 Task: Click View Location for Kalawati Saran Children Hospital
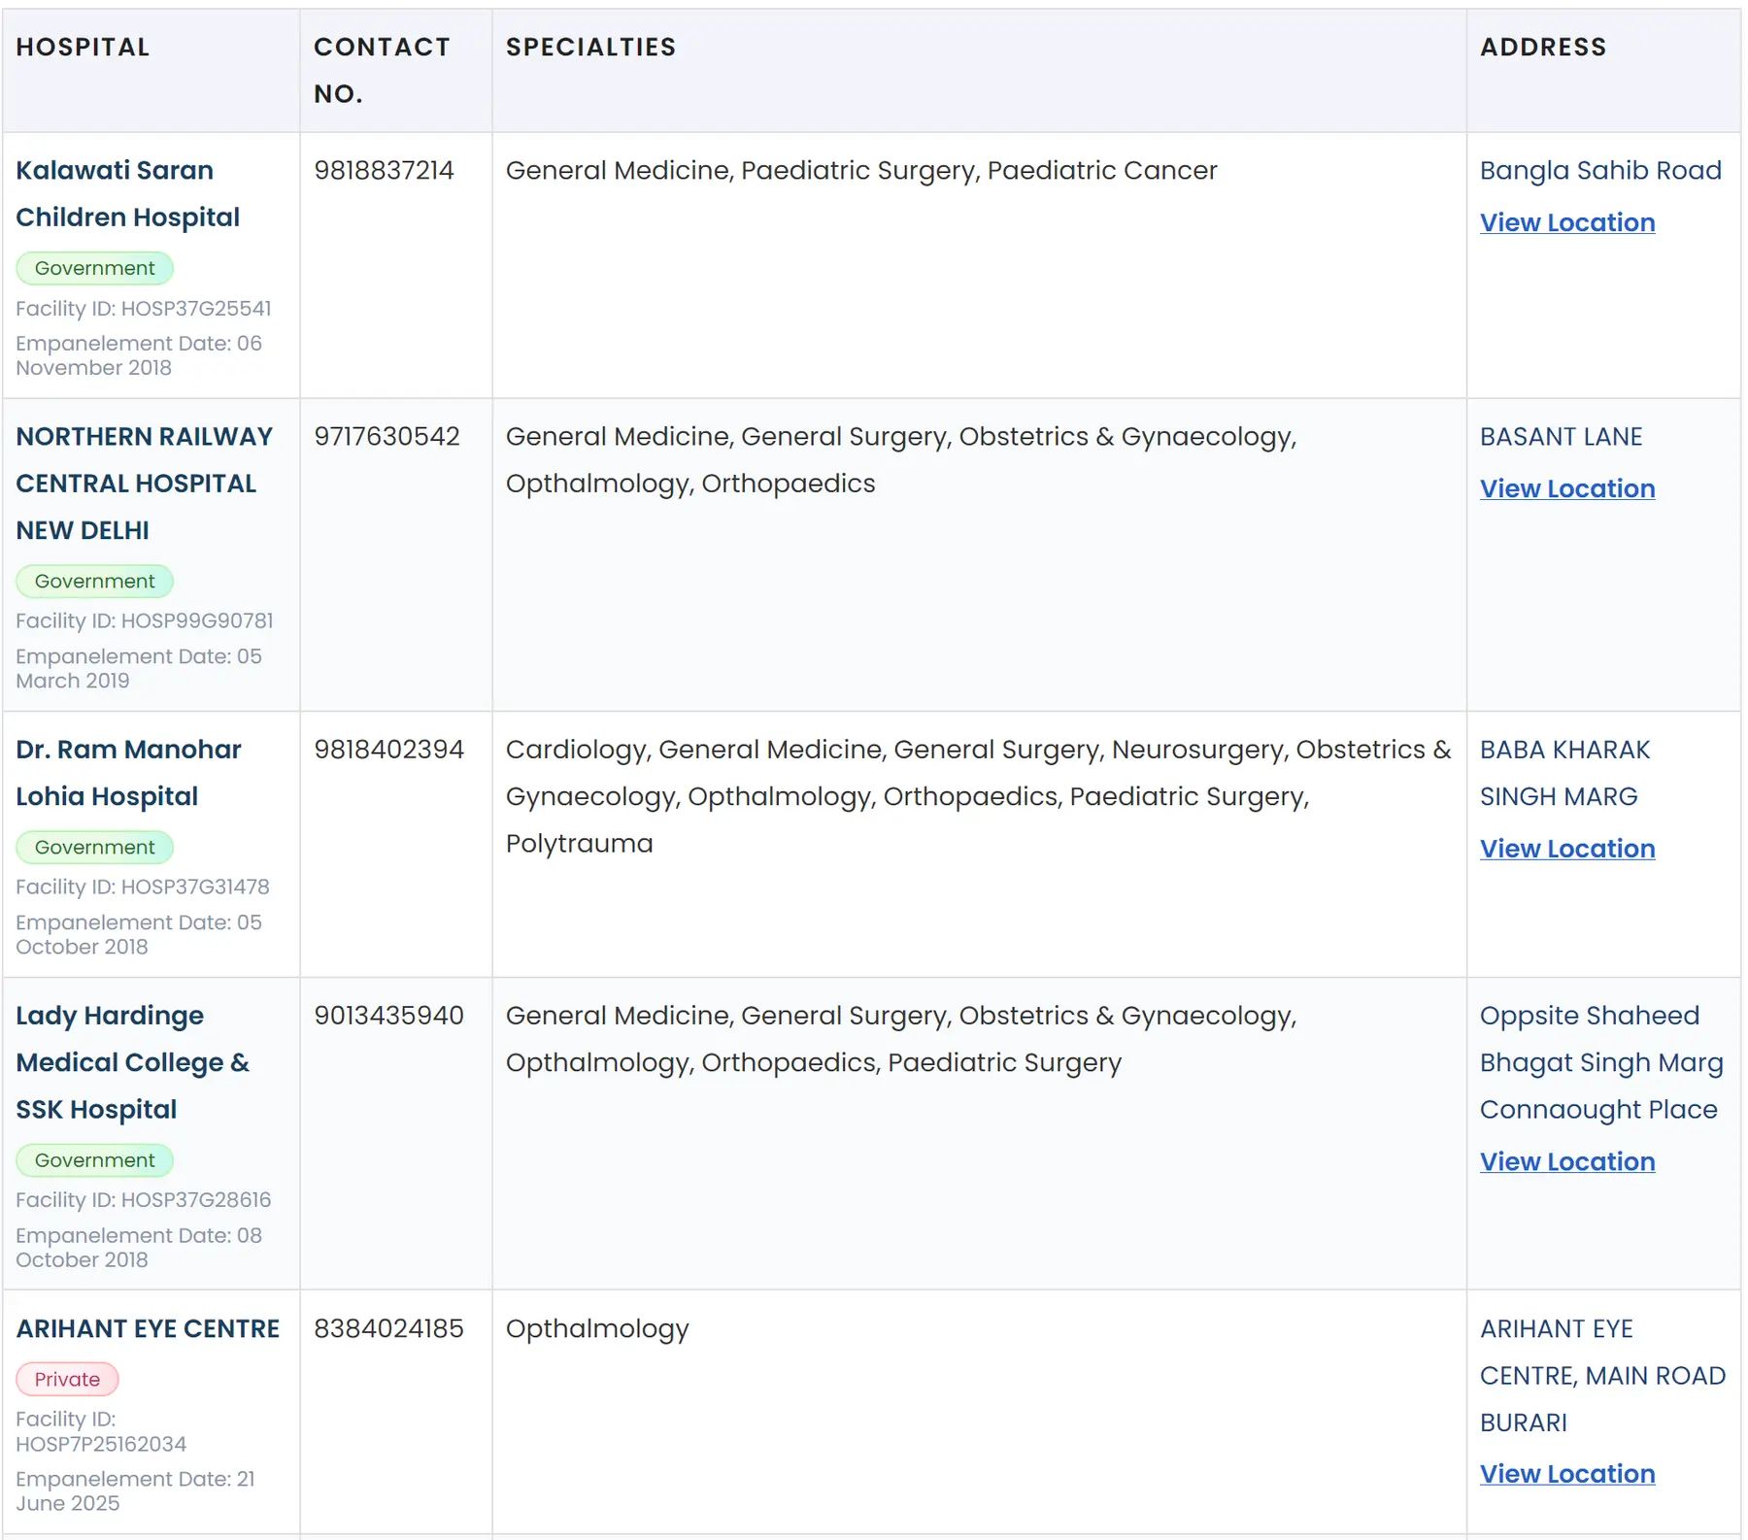(x=1566, y=222)
